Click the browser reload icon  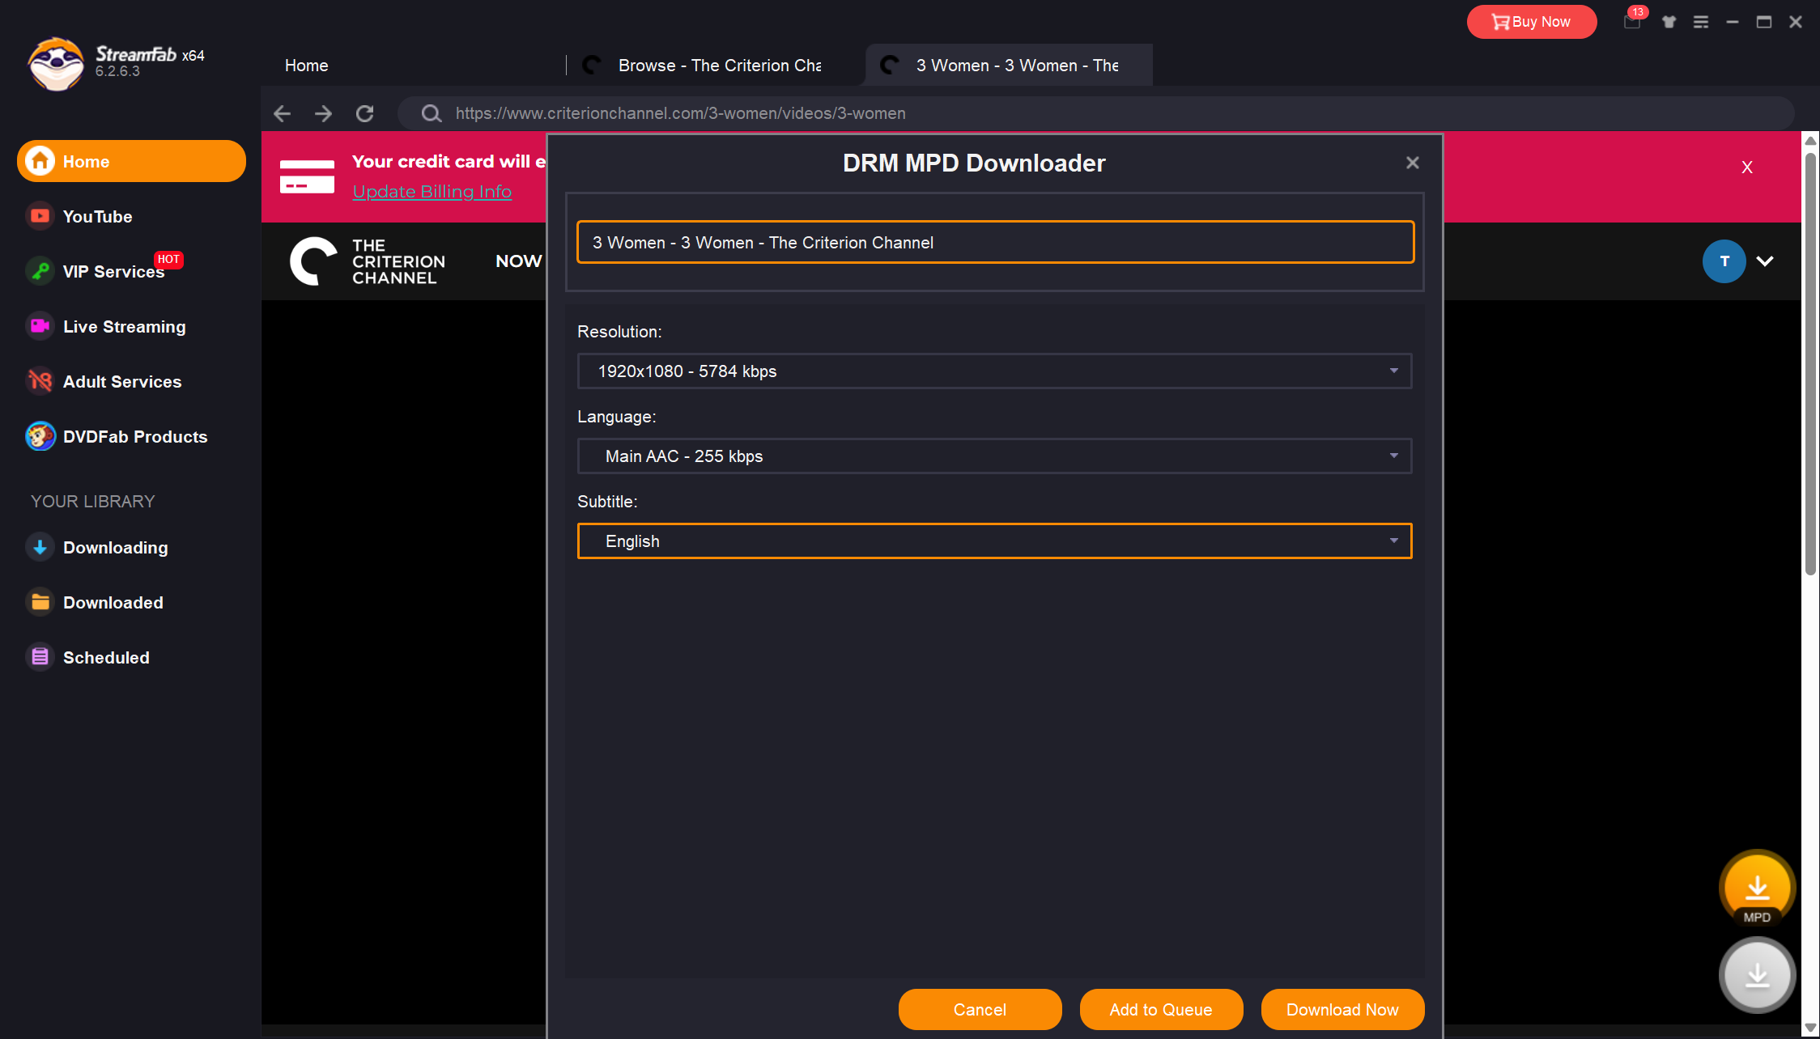pos(365,113)
